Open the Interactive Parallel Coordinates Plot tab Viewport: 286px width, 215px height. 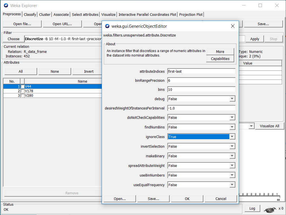[147, 15]
